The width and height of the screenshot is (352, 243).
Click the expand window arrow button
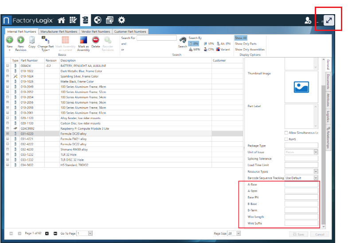click(329, 20)
